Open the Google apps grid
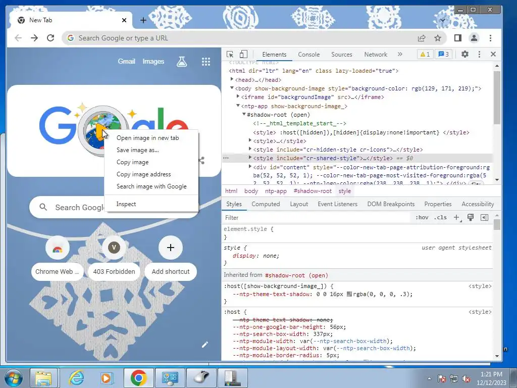This screenshot has width=517, height=388. (206, 61)
